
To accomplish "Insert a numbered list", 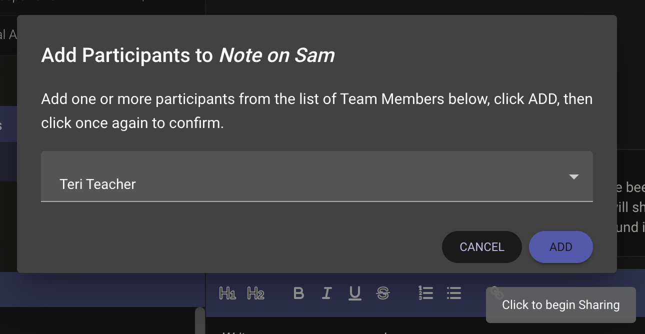I will coord(425,293).
